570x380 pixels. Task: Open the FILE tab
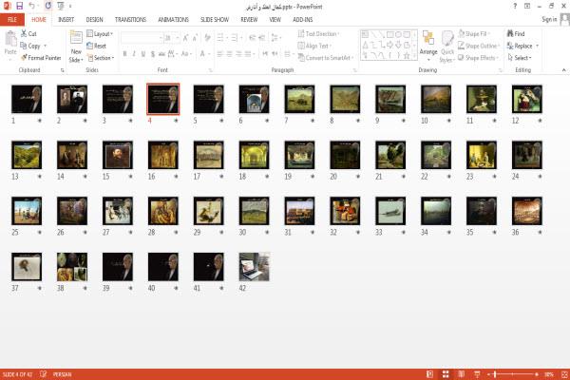12,20
